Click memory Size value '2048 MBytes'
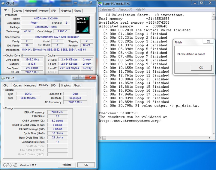This screenshot has width=216, height=170. (28, 98)
